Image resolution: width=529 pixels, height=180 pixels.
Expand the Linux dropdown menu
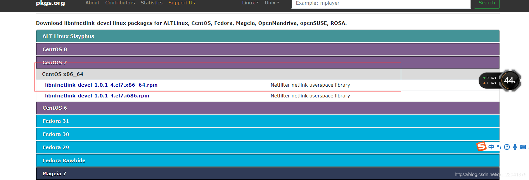[x=250, y=3]
